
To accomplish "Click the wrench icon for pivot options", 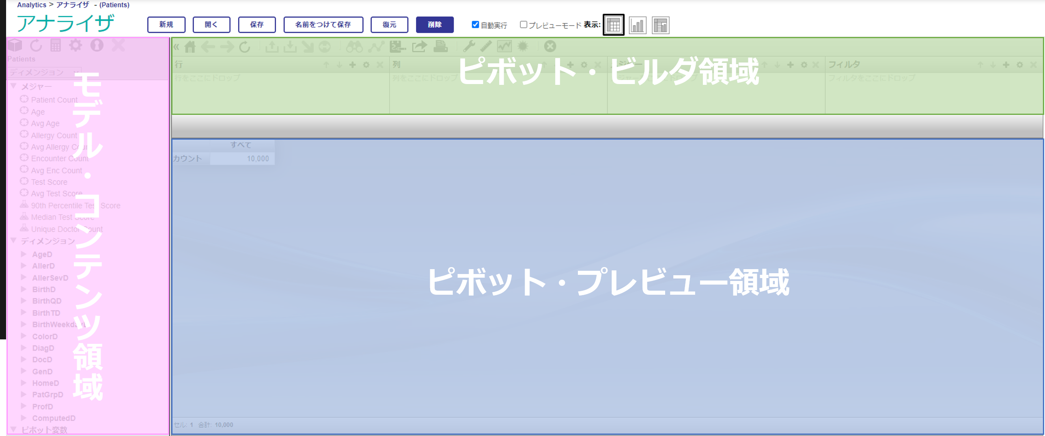I will (x=469, y=47).
